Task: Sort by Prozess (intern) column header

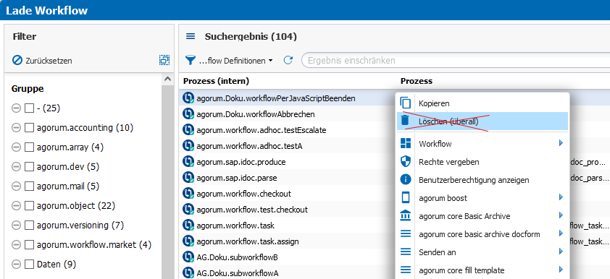Action: click(217, 81)
